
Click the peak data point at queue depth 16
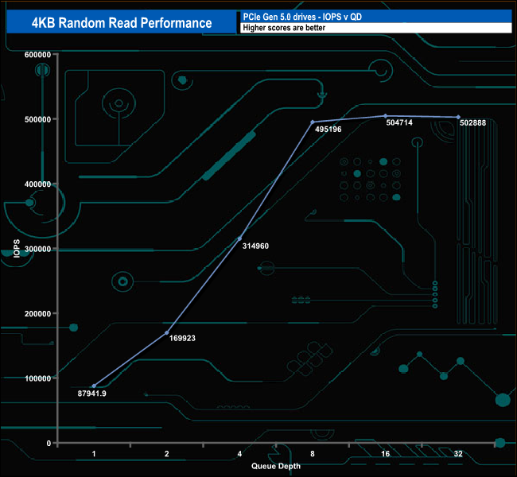386,116
